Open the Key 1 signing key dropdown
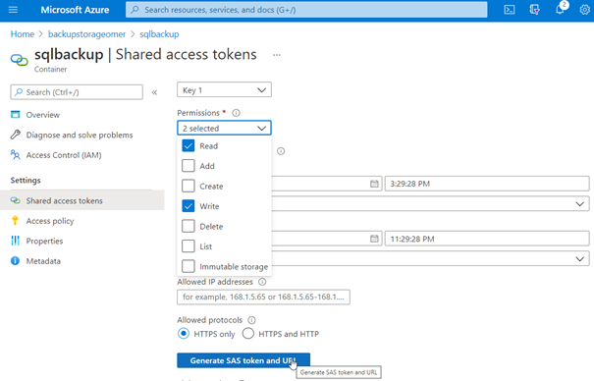594x381 pixels. coord(224,89)
